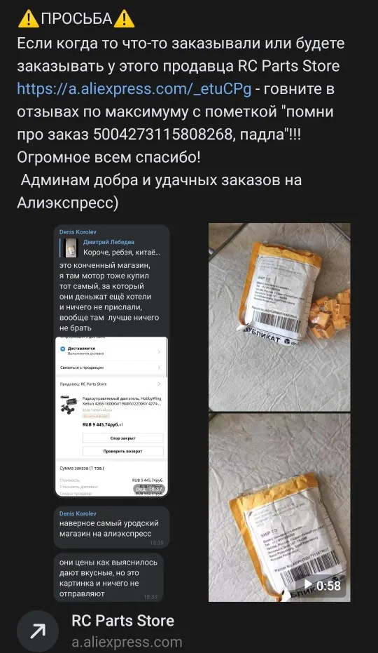This screenshot has width=378, height=653.
Task: Tap the 'Проверить возврат' button
Action: [x=122, y=451]
